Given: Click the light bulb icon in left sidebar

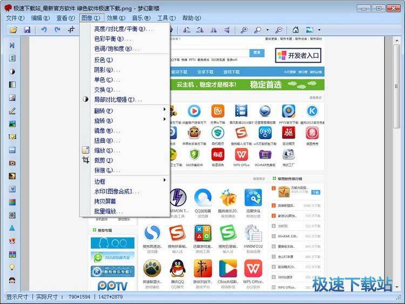Looking at the screenshot, I should pos(12,267).
